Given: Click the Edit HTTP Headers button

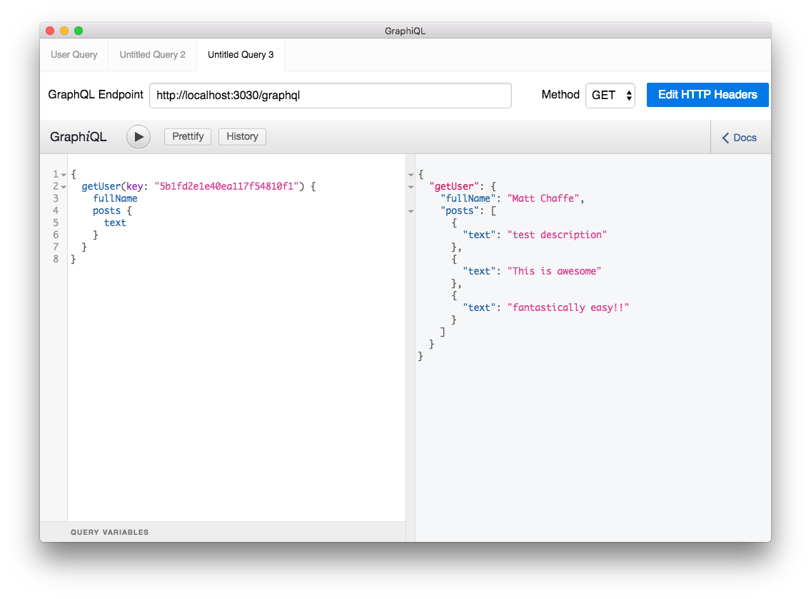Looking at the screenshot, I should (x=707, y=94).
